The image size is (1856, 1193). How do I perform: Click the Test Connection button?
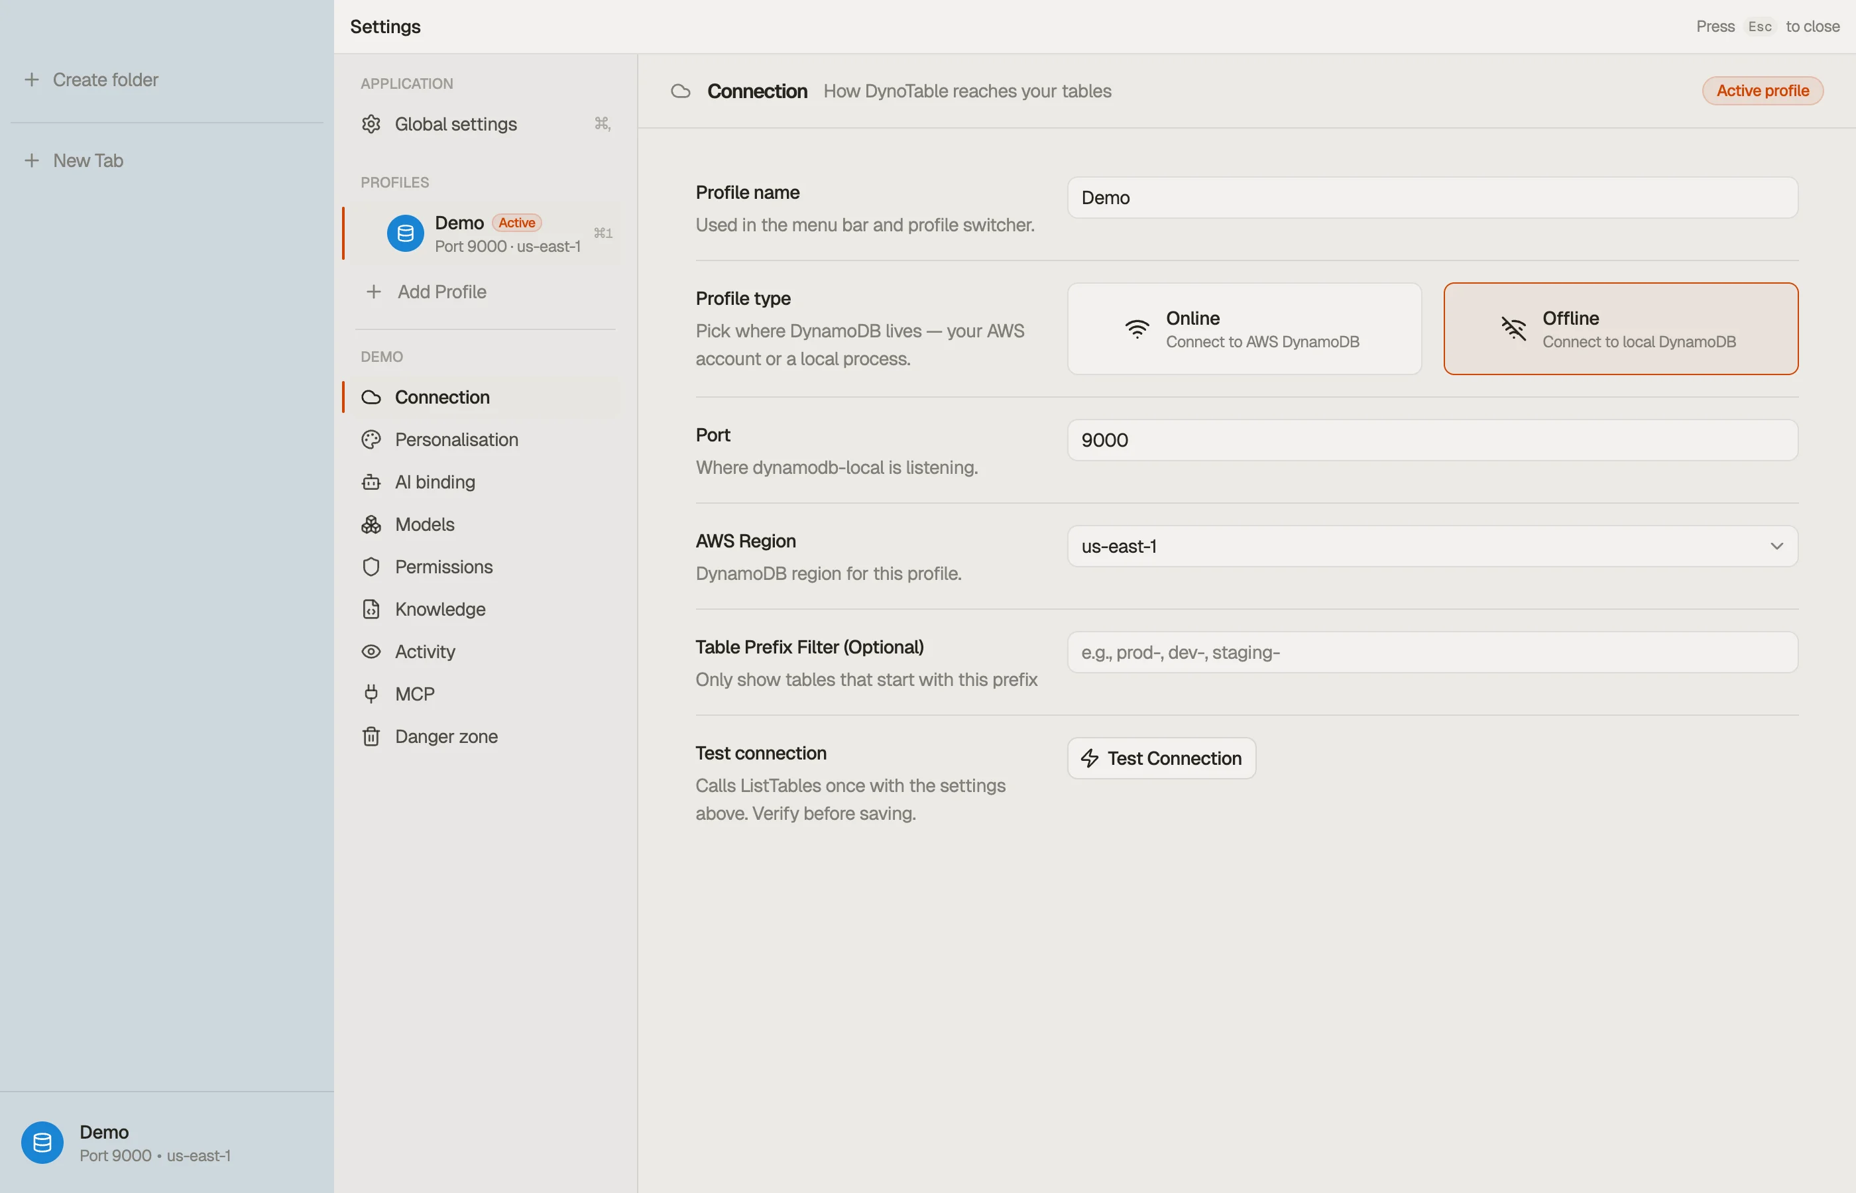click(1161, 758)
